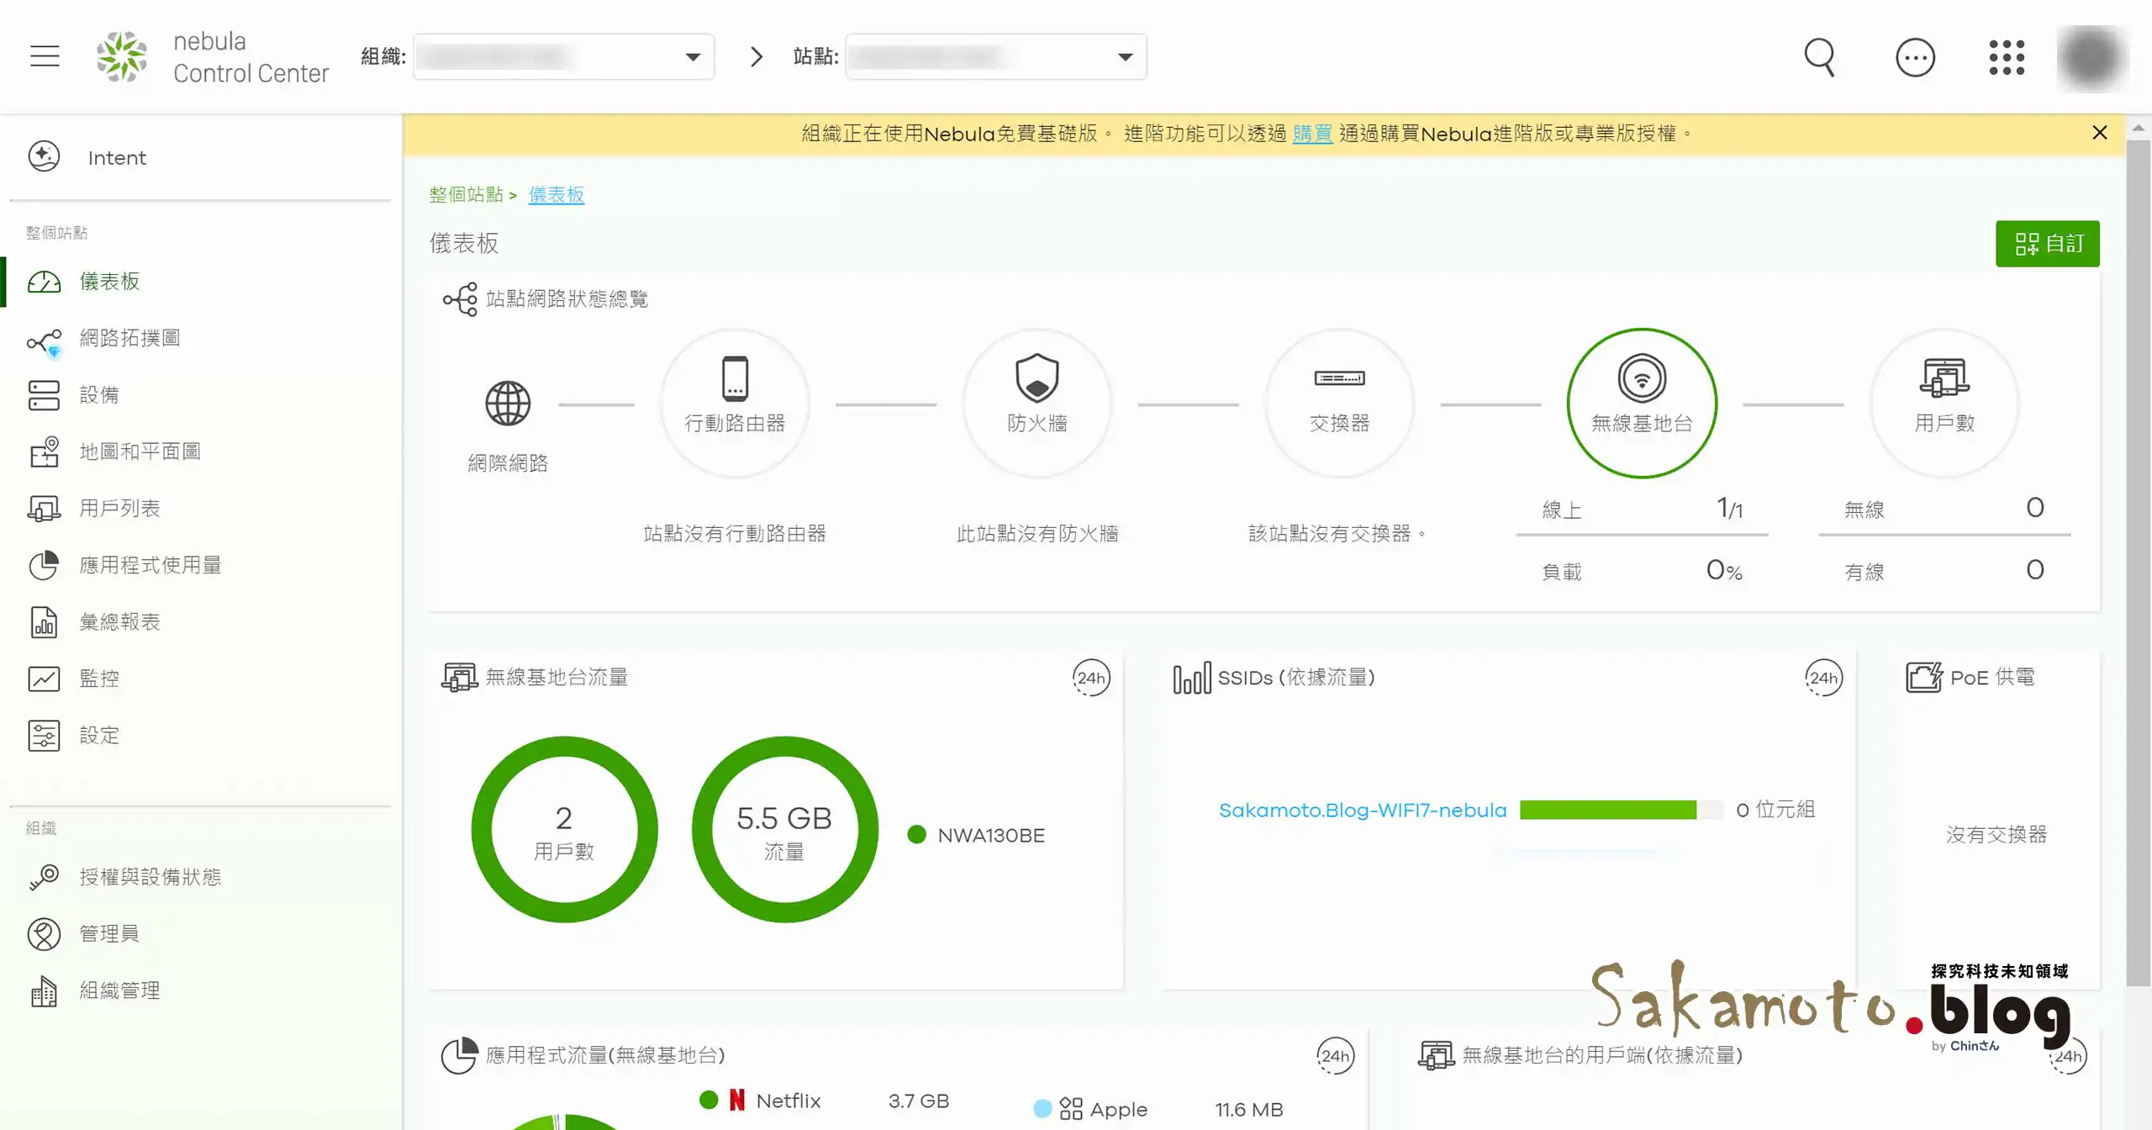Dismiss the Nebula free version banner
Viewport: 2152px width, 1130px height.
point(2099,132)
